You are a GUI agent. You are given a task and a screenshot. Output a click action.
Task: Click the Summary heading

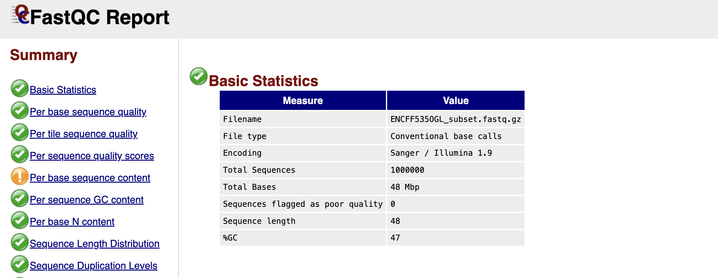coord(44,55)
